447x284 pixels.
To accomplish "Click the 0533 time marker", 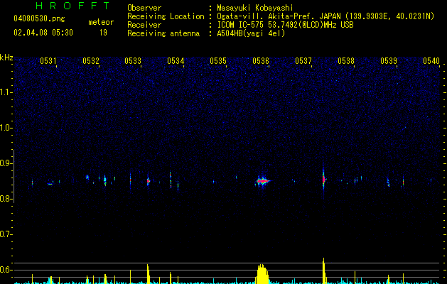I will (x=133, y=60).
